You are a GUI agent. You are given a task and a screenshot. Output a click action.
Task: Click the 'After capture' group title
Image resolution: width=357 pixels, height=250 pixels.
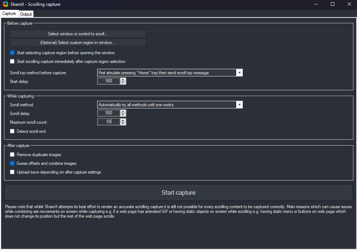click(18, 146)
